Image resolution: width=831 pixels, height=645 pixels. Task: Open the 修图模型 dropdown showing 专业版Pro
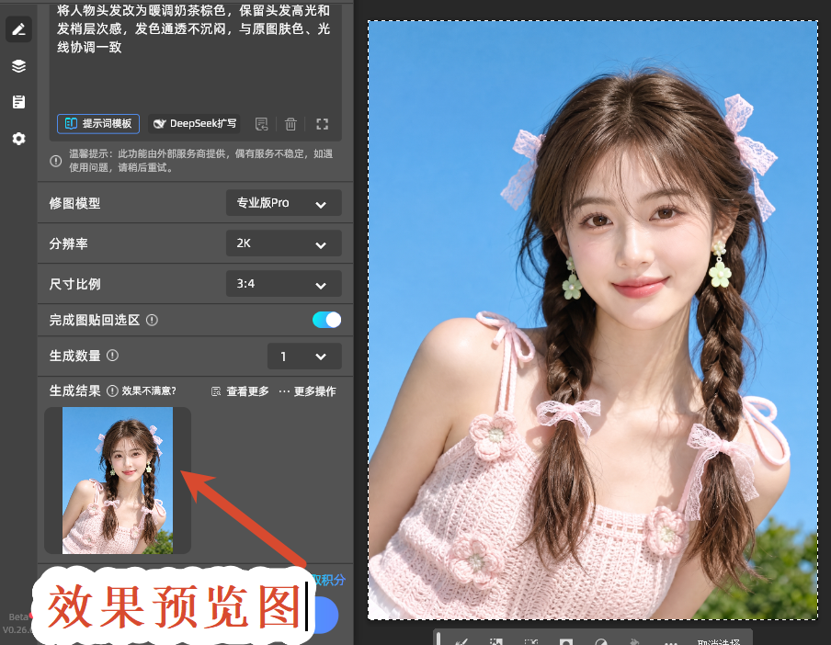[x=283, y=203]
